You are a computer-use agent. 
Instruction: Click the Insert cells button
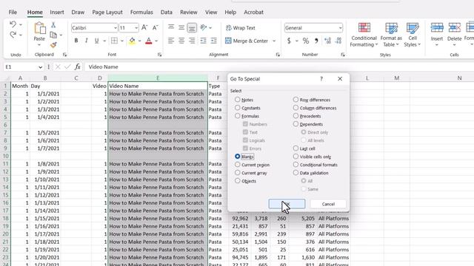[437, 34]
